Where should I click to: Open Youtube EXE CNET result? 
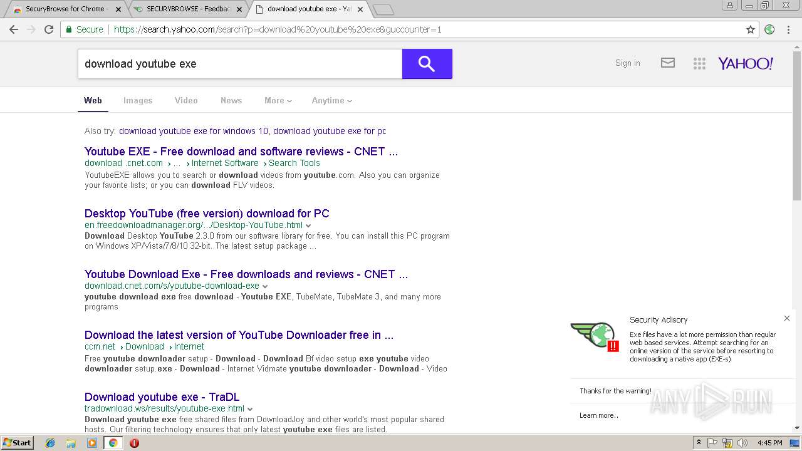[x=241, y=152]
